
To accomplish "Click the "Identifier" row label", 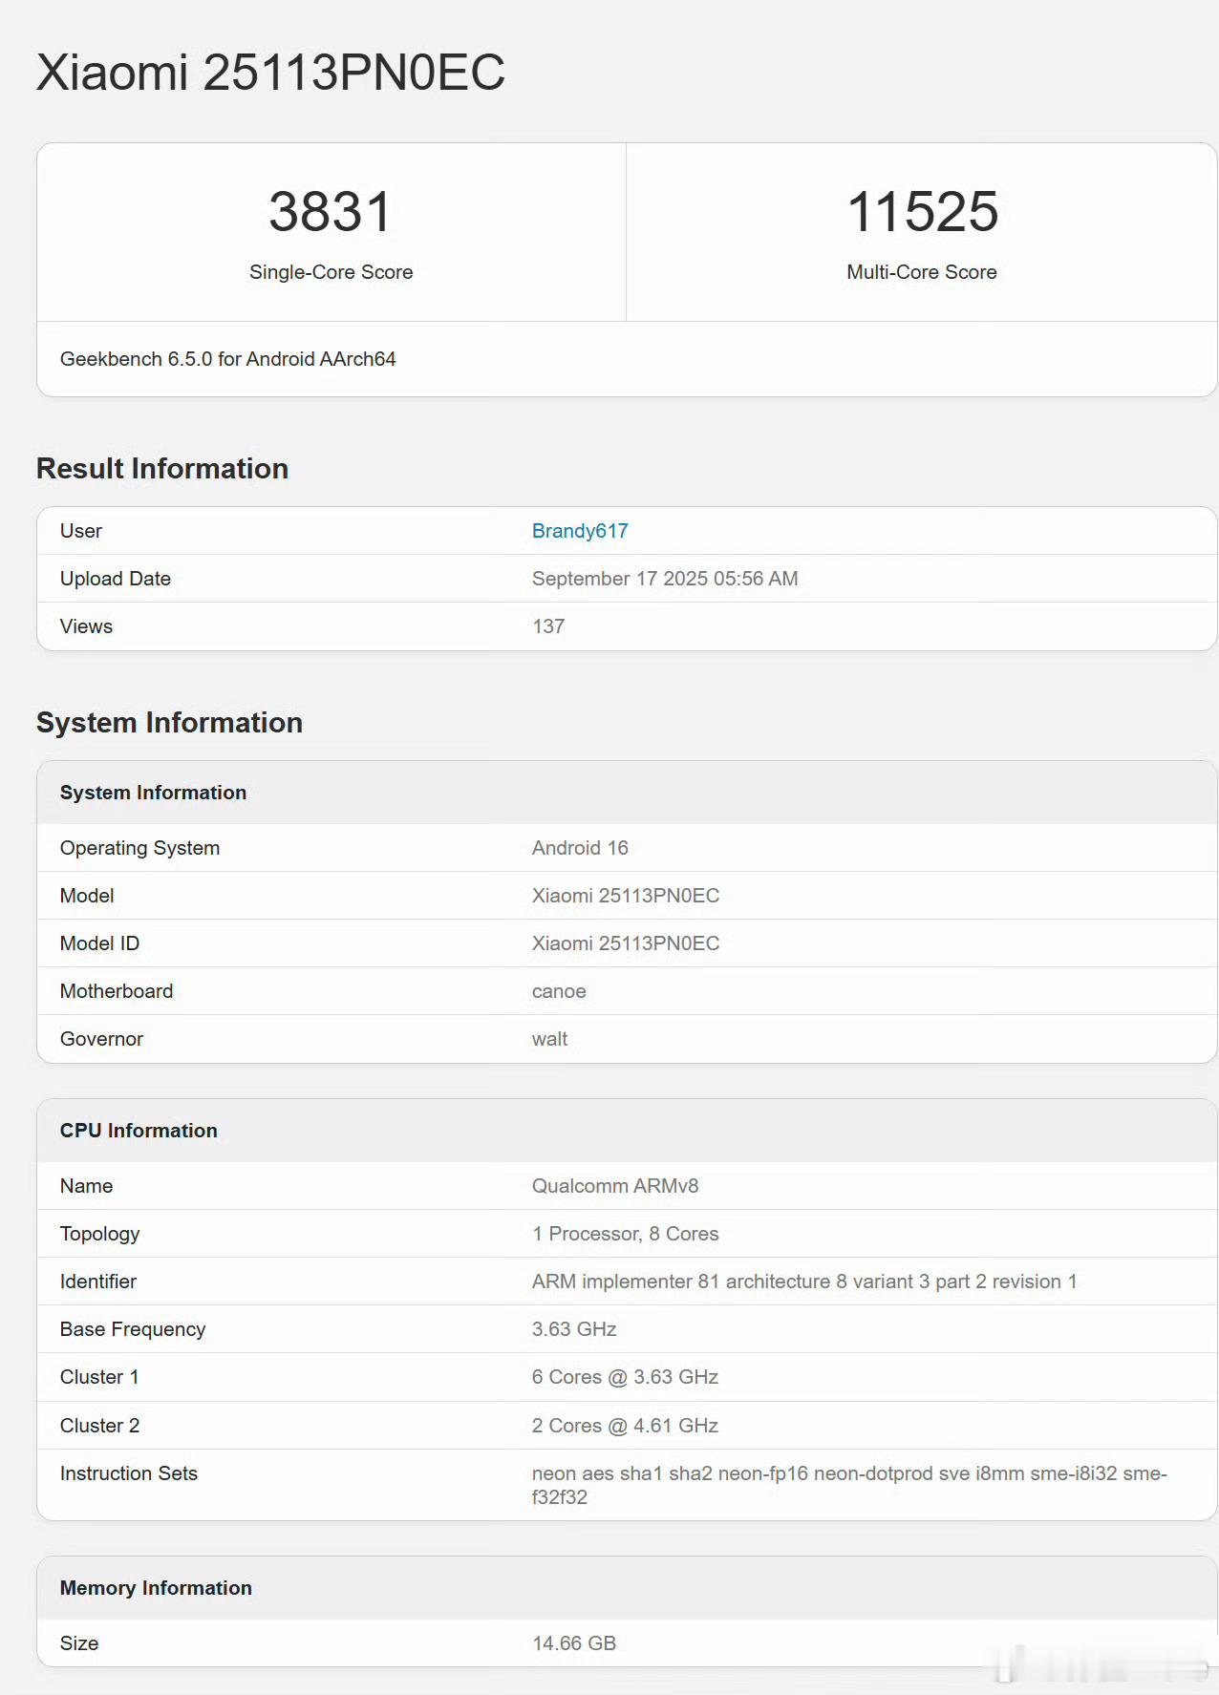I will 98,1282.
